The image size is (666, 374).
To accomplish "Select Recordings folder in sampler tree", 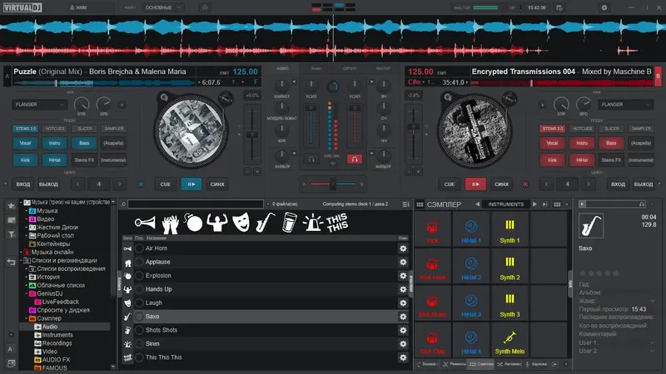I will pyautogui.click(x=57, y=343).
